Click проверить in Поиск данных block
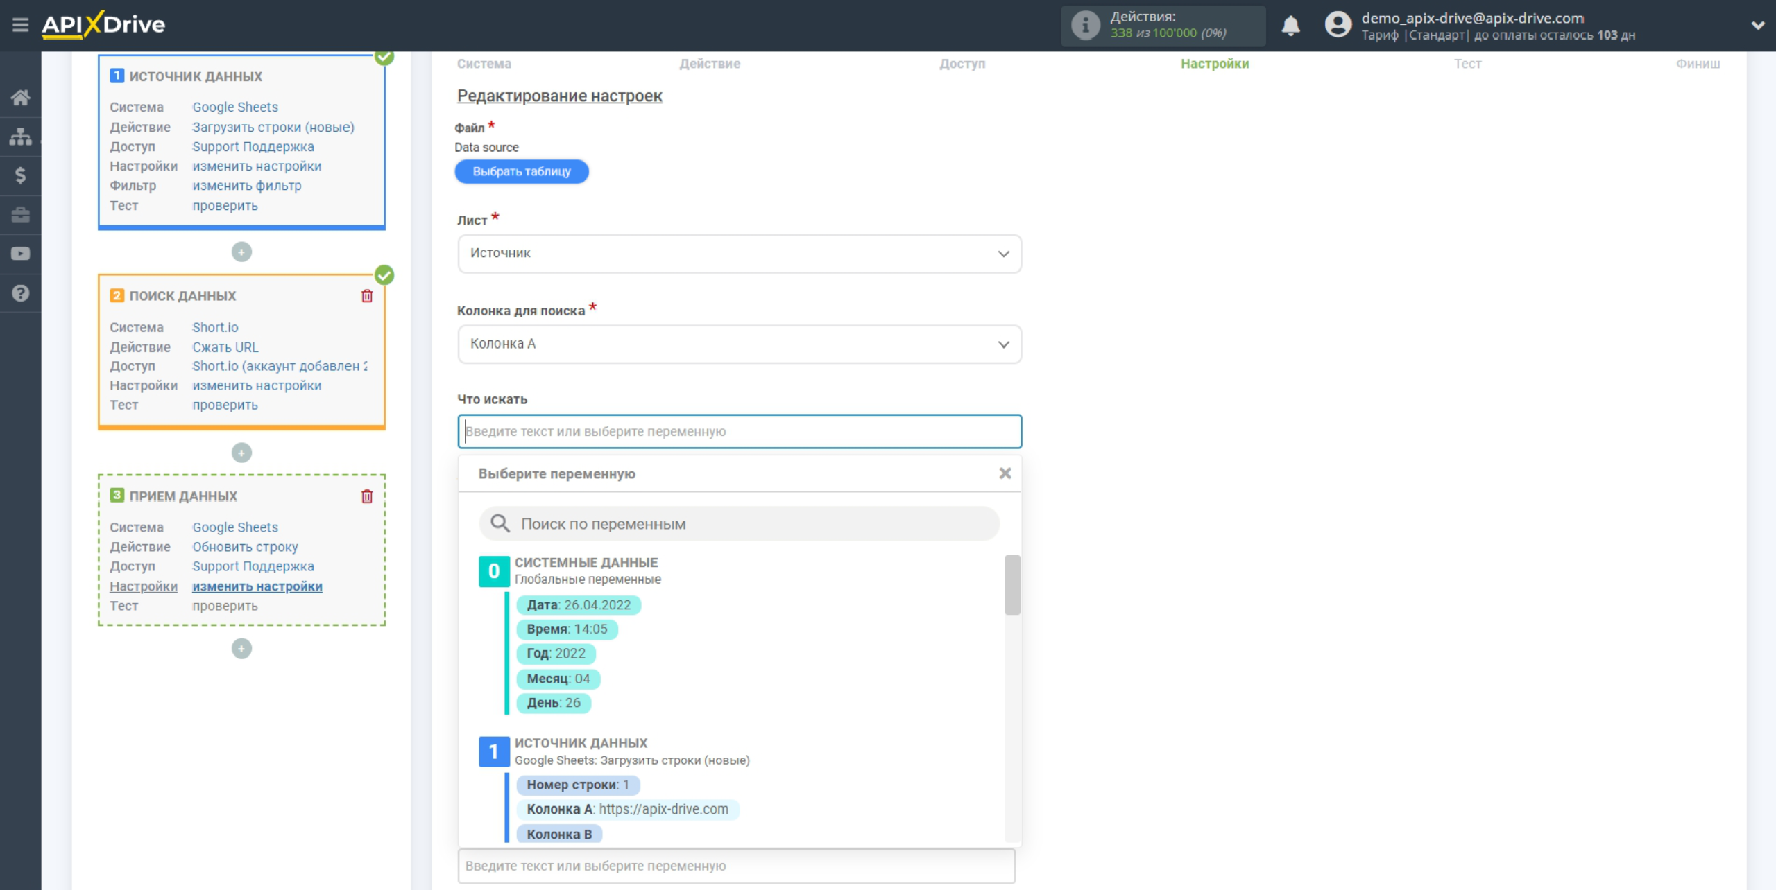Screen dimensions: 1776x890 (225, 405)
